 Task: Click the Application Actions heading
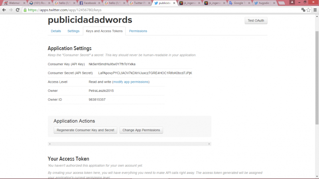point(74,121)
